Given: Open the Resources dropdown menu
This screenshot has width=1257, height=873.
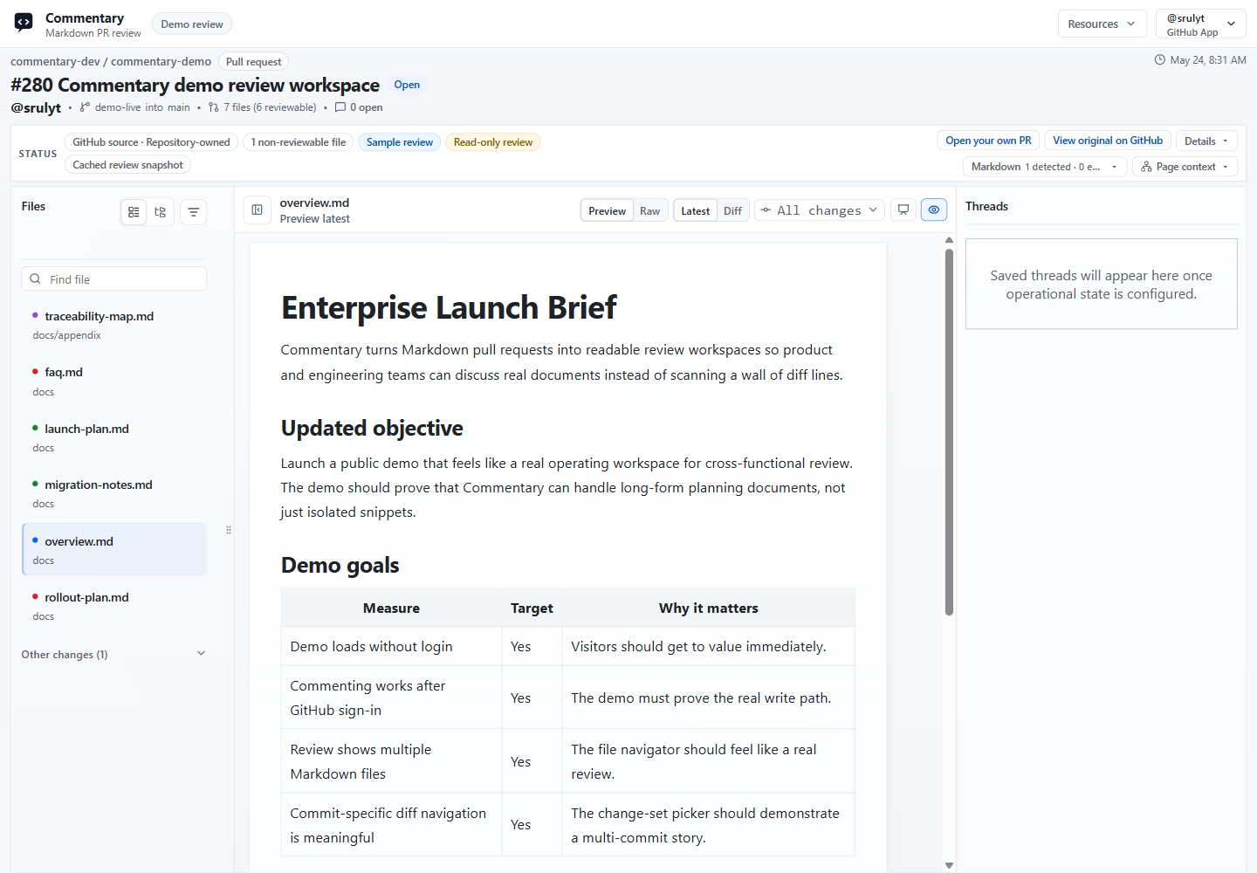Looking at the screenshot, I should tap(1102, 24).
